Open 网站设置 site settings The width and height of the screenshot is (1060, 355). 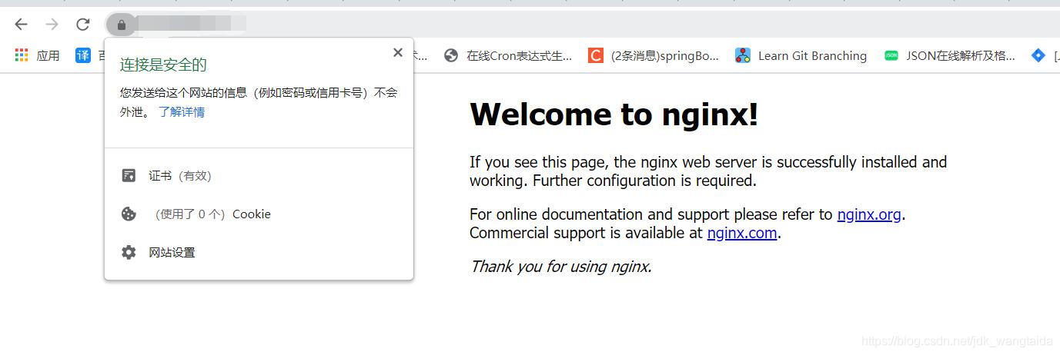tap(259, 252)
